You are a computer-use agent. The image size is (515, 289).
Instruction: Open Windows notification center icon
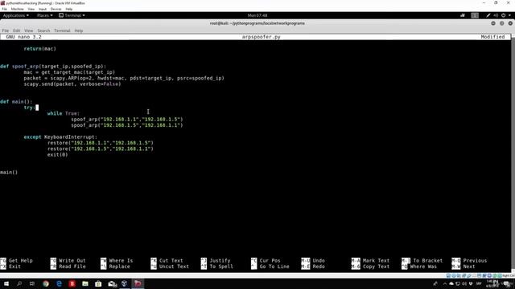tap(508, 283)
